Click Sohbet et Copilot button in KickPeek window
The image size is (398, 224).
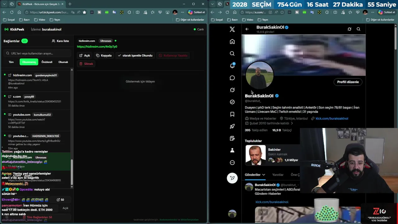(x=197, y=12)
